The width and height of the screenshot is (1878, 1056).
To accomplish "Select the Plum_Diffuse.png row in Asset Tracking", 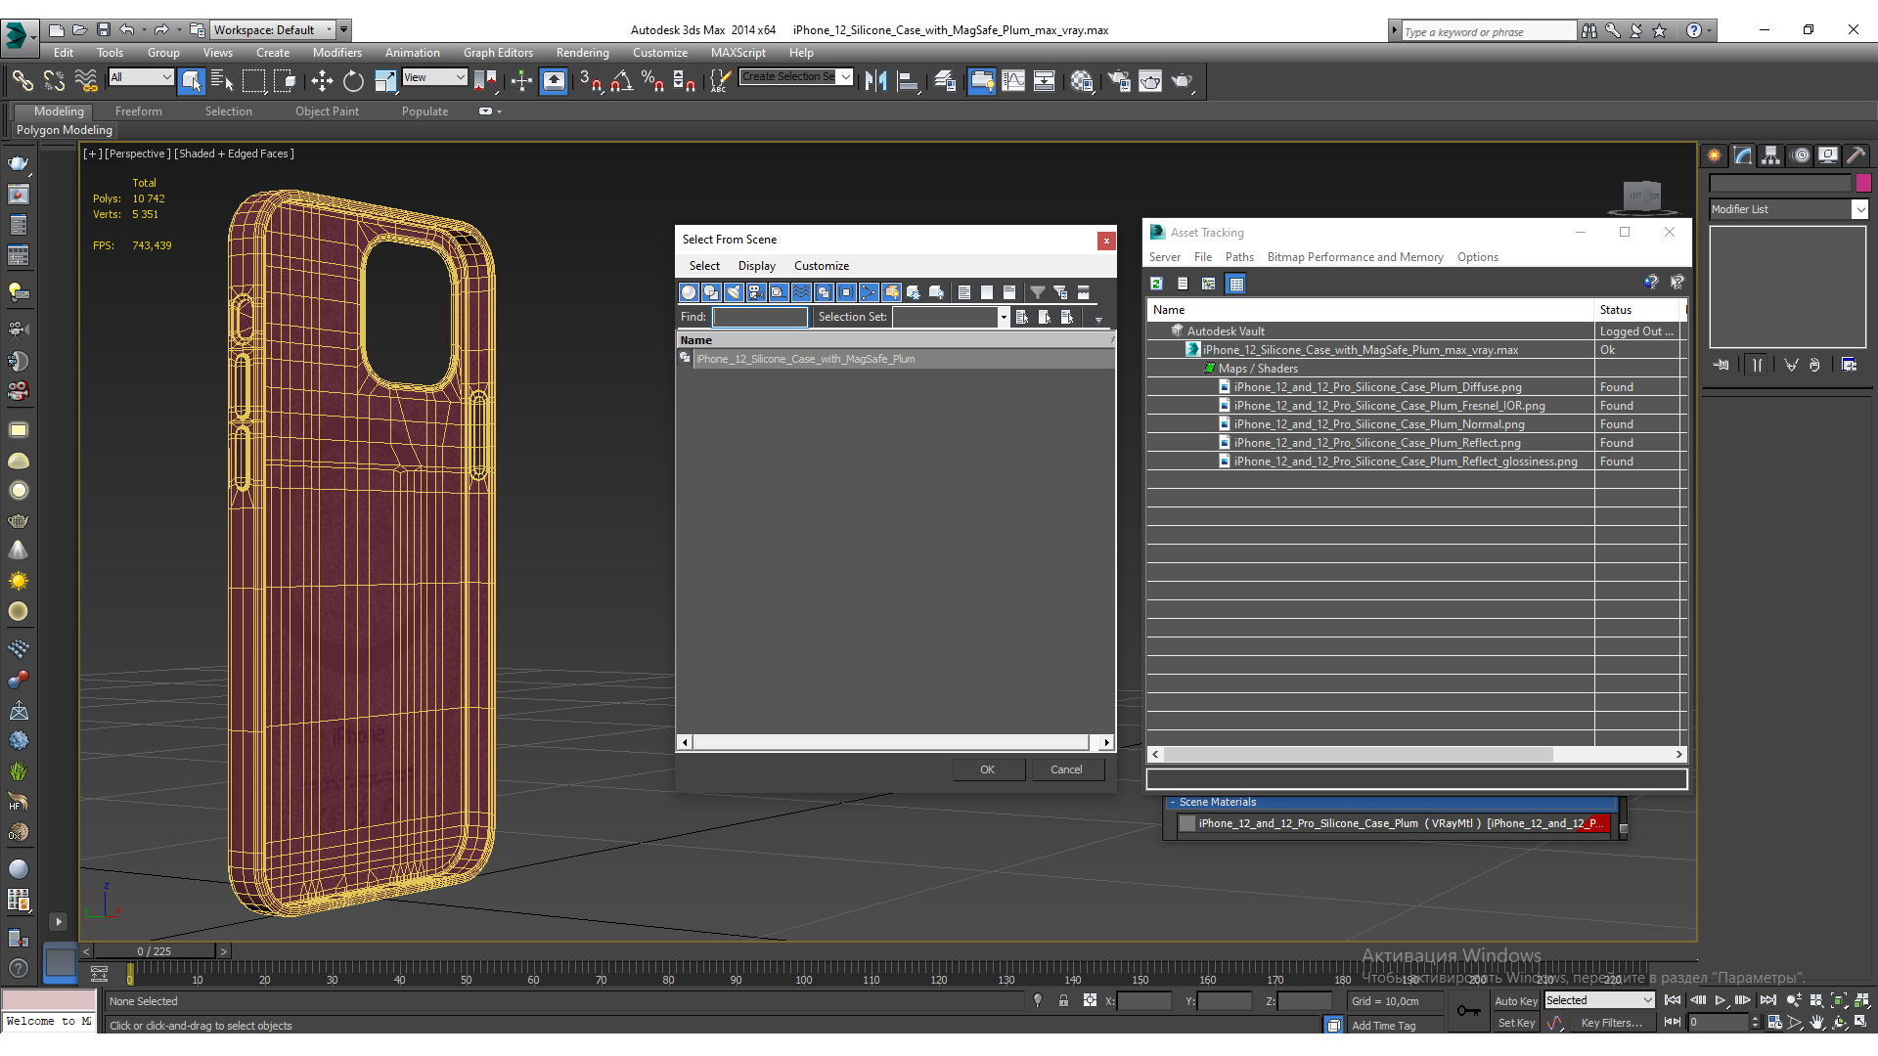I will point(1376,387).
